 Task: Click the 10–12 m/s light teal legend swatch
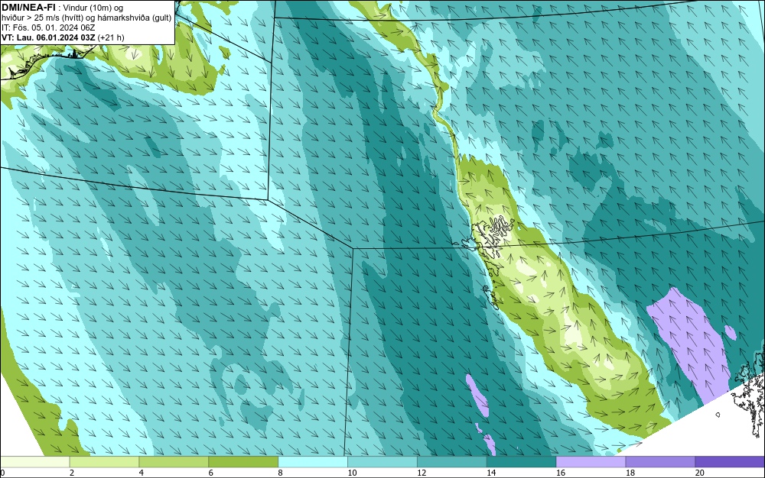(x=382, y=461)
